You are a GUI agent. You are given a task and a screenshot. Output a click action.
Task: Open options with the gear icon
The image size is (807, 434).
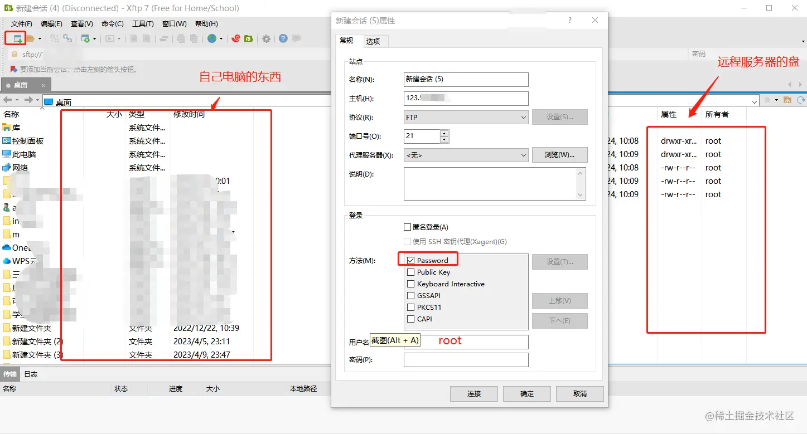click(x=267, y=38)
